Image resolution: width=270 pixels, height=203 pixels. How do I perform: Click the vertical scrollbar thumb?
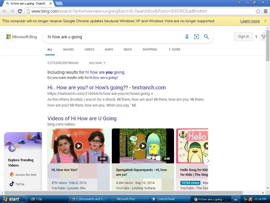[x=268, y=45]
